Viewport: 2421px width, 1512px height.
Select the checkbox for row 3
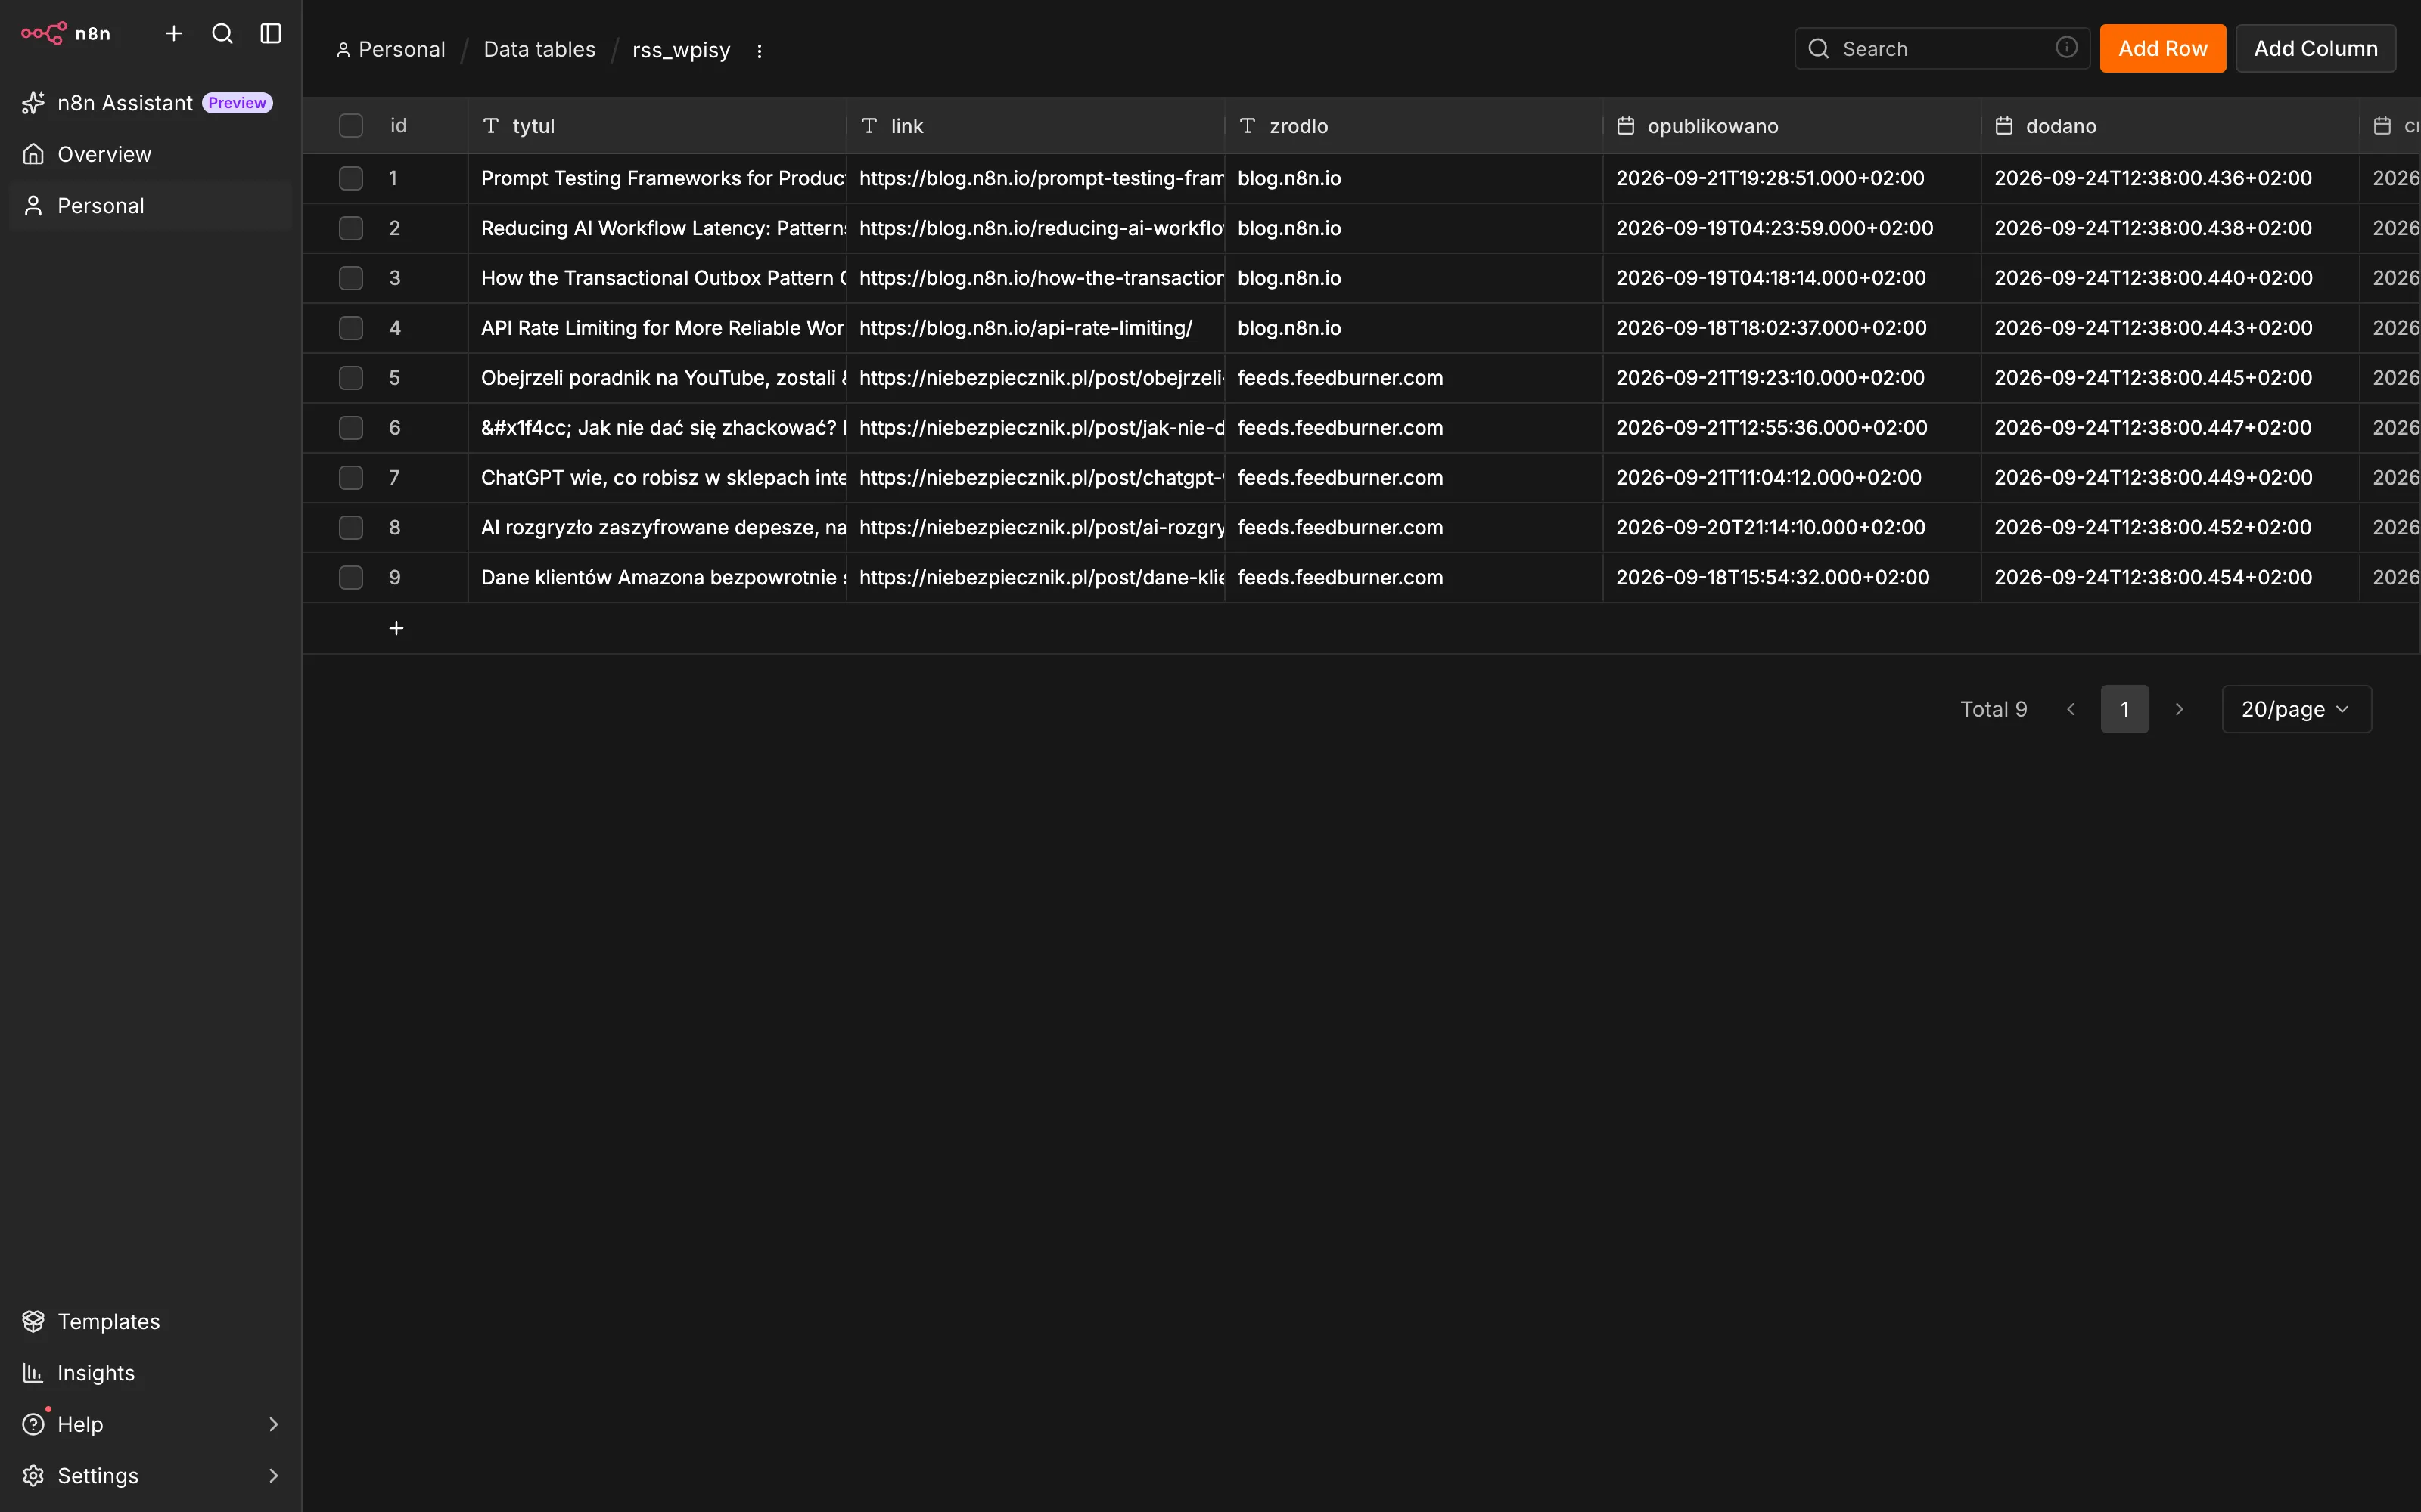[x=351, y=278]
